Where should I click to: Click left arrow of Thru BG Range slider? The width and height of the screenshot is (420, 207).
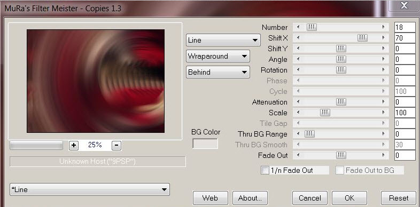298,134
